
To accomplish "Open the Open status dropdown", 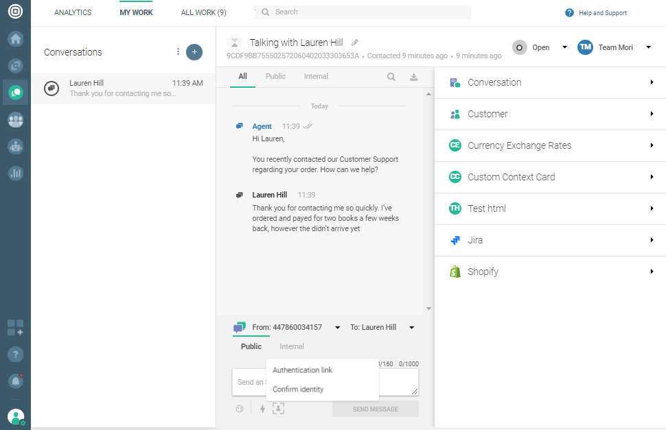I will coord(542,47).
